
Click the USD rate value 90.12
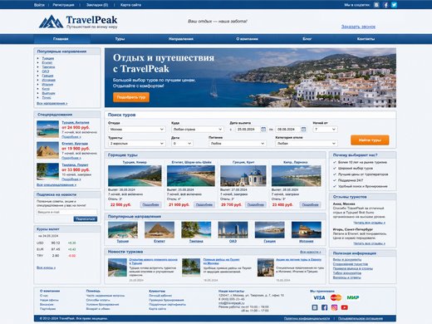[56, 243]
